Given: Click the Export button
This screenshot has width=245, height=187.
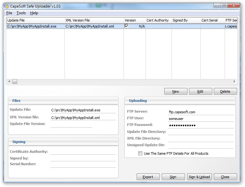Looking at the screenshot, I should point(148,177).
